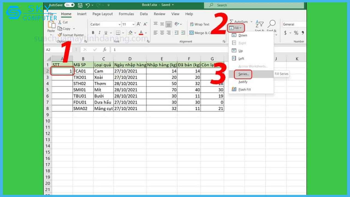Expand the Copy options dropdown arrow
350x197 pixels.
pyautogui.click(x=74, y=29)
